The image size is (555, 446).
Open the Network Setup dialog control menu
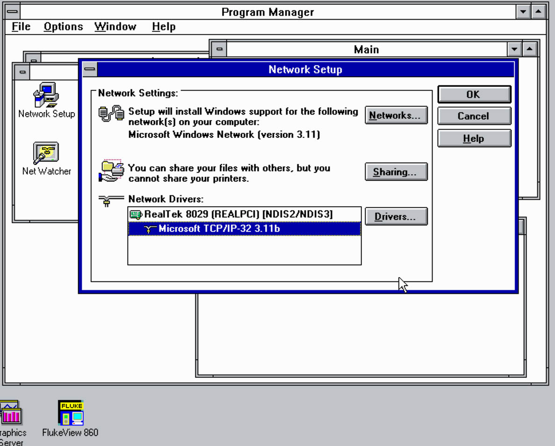[90, 69]
